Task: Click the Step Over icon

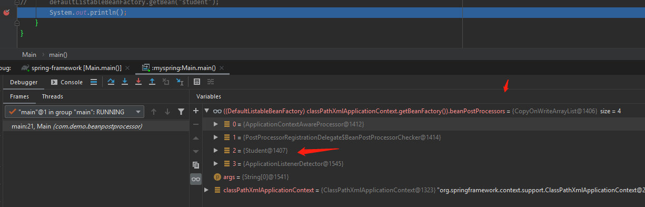Action: [x=111, y=82]
